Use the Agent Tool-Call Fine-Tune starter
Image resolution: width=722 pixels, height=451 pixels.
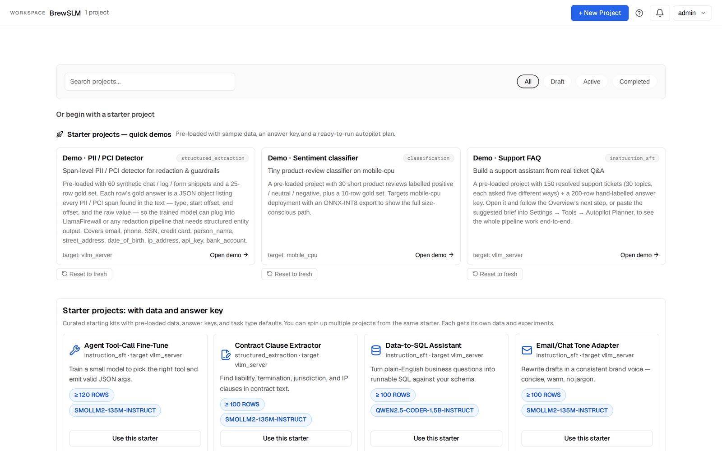tap(135, 438)
